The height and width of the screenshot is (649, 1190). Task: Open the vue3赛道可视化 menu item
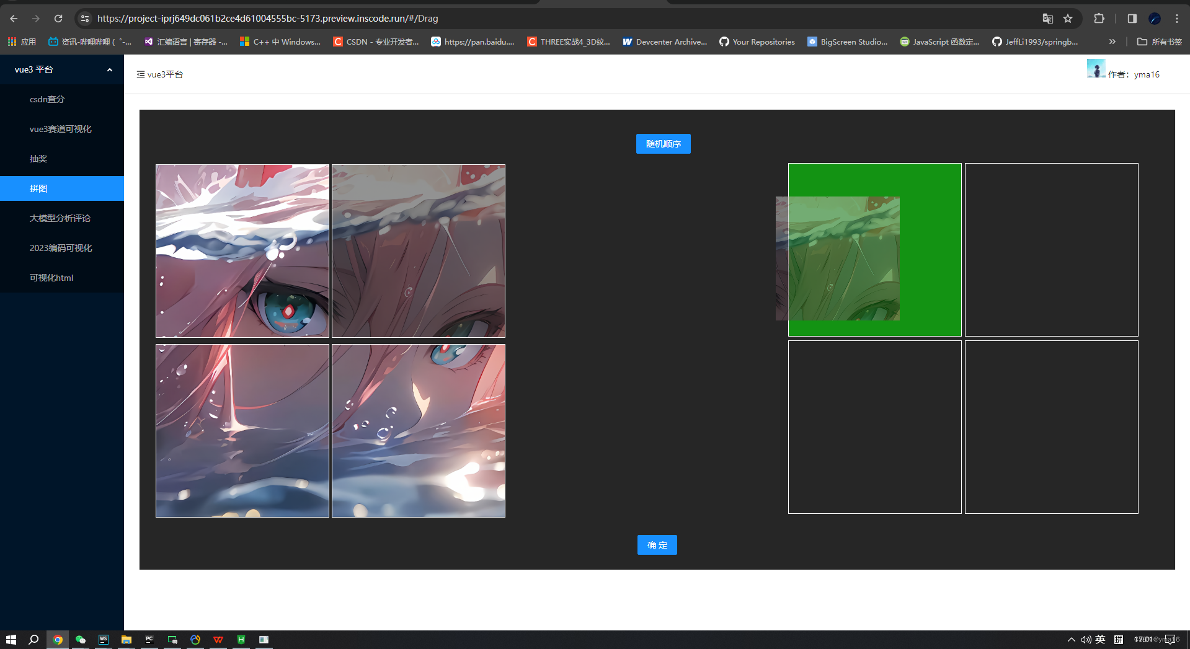(62, 129)
